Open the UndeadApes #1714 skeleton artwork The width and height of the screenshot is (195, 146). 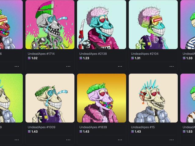(50, 25)
